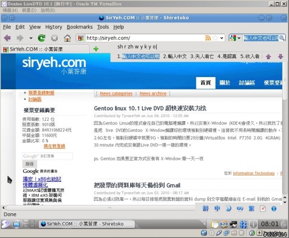Go forward with the Forward arrow
Viewport: 289px width, 238px height.
[20, 38]
